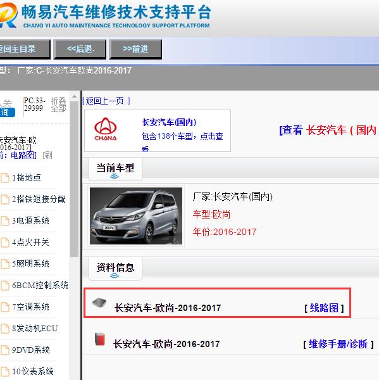Screen dimensions: 379x380
Task: Click the 长安汽车-欧尚-2016-2017 title in 维修手册 row
Action: coord(166,344)
